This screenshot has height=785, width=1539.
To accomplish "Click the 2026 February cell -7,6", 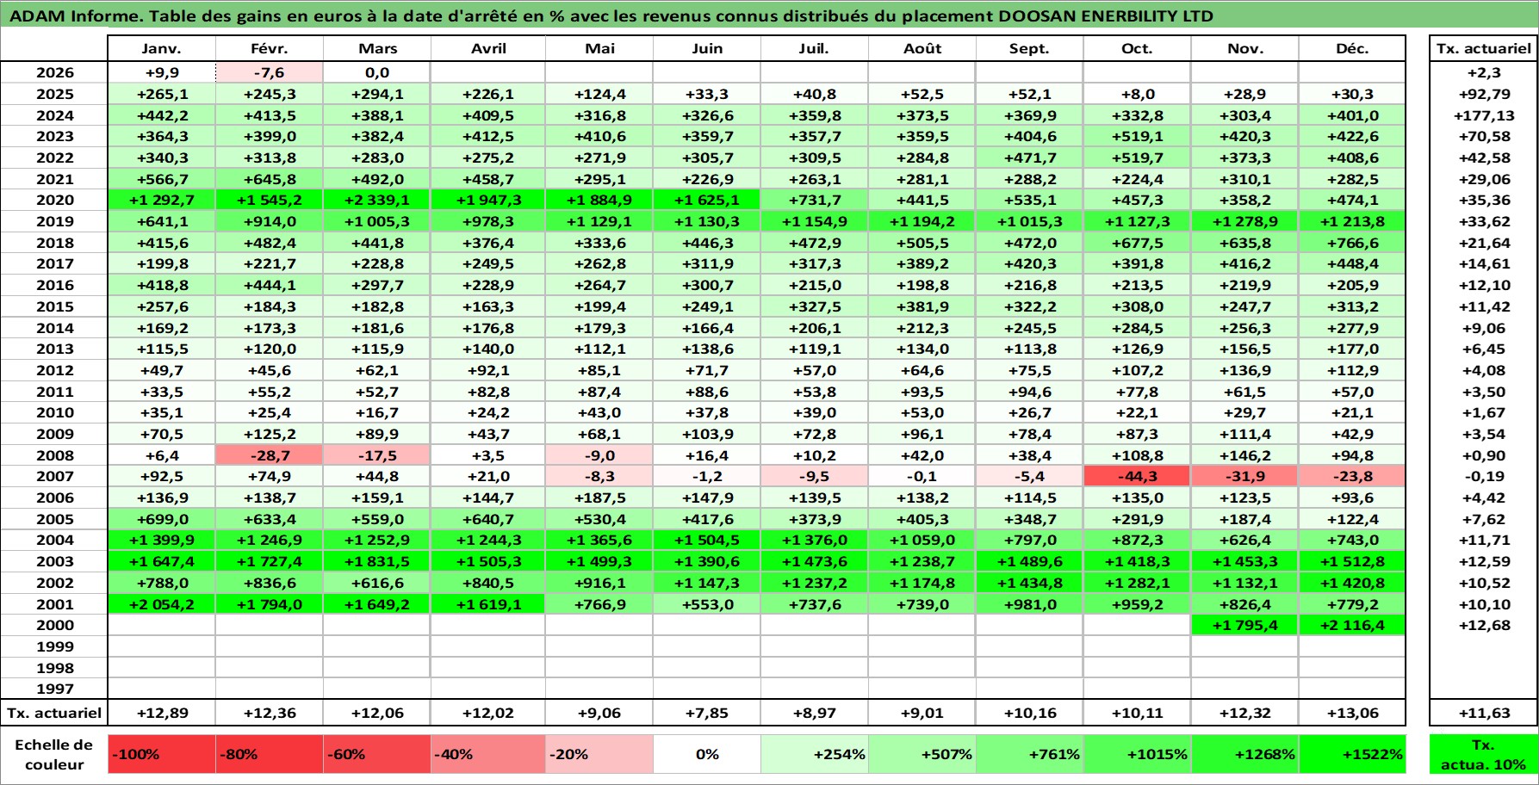I will pos(270,72).
